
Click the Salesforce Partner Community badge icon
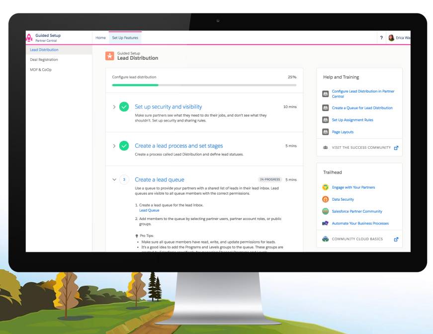pos(325,211)
